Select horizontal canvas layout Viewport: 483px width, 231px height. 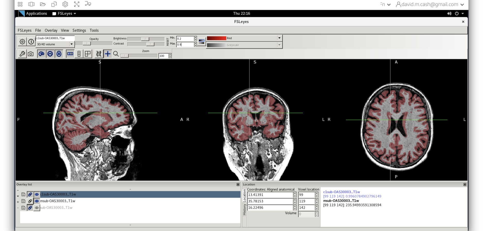click(x=70, y=54)
